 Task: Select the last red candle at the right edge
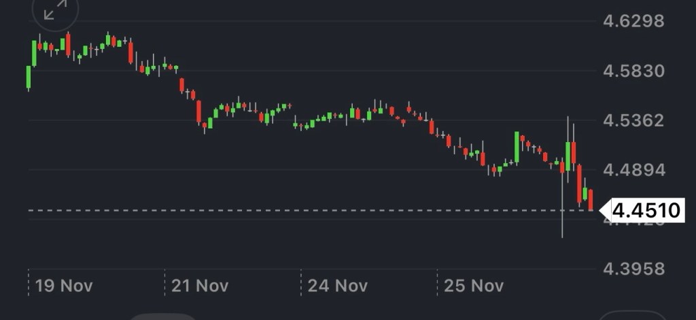(x=591, y=200)
